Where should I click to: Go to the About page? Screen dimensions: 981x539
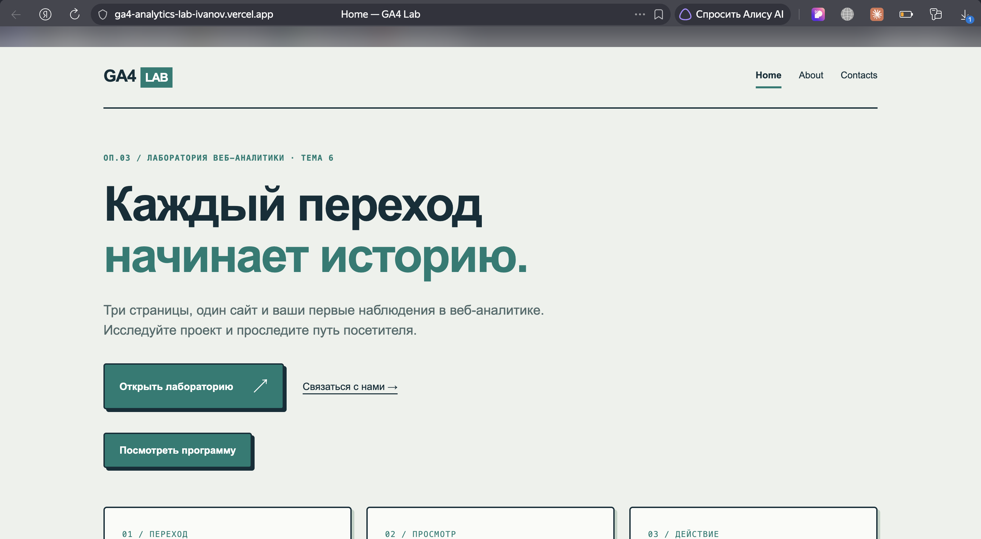(811, 75)
